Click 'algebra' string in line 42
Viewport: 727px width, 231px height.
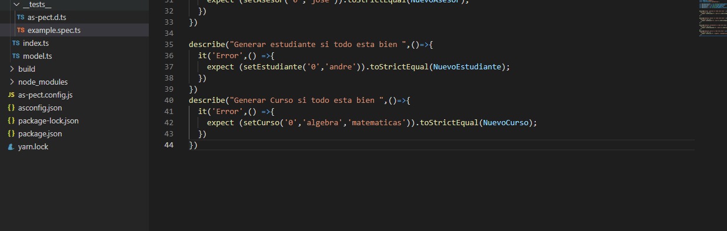(x=324, y=122)
